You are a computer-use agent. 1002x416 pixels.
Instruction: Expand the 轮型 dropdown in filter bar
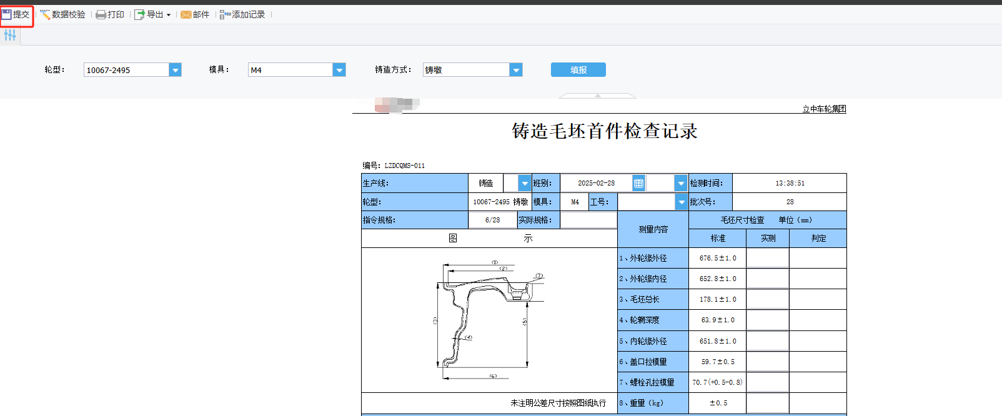tap(176, 70)
